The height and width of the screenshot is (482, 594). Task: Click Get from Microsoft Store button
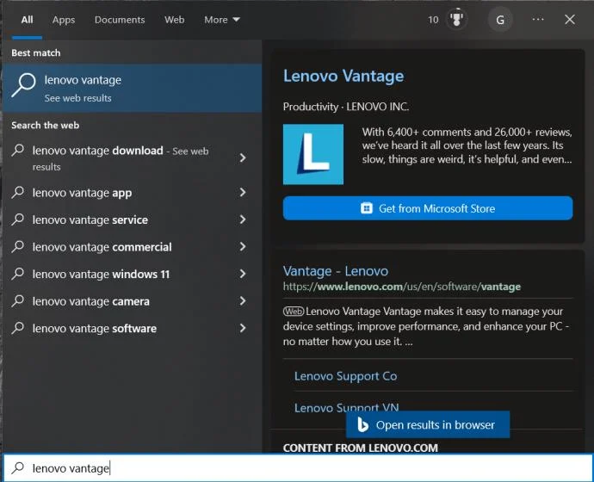tap(428, 208)
